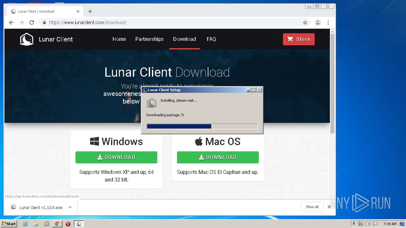Click the Mac OS green DOWNLOAD button

[x=218, y=157]
